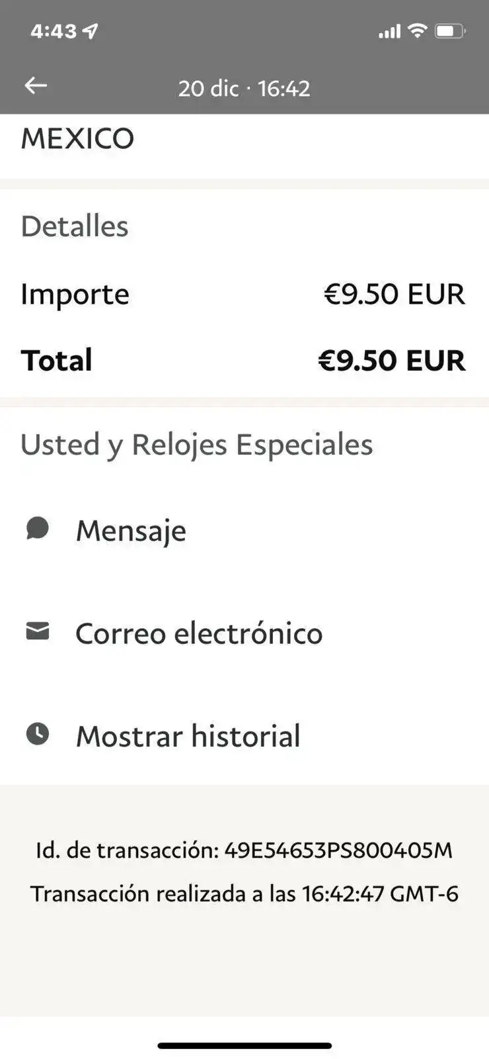Tap the cellular signal bars icon
489x1059 pixels.
(390, 31)
